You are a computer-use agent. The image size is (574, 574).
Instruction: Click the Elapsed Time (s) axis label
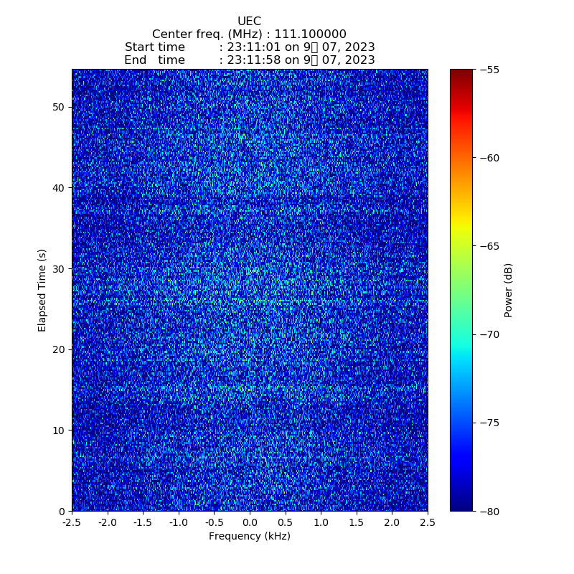[x=42, y=290]
